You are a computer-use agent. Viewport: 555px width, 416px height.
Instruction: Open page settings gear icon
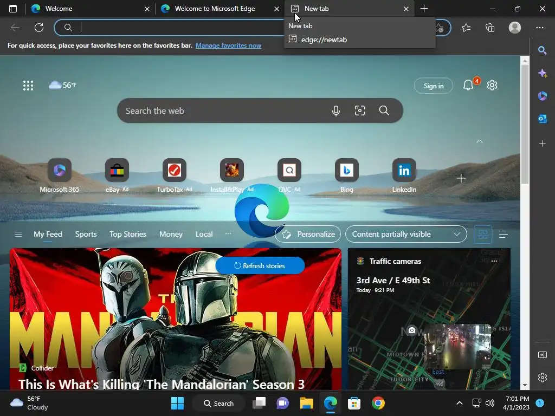point(492,85)
